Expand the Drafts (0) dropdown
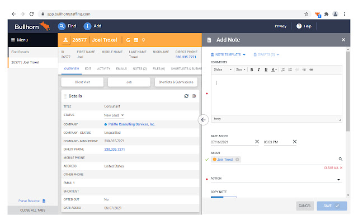The width and height of the screenshot is (358, 224). 266,55
